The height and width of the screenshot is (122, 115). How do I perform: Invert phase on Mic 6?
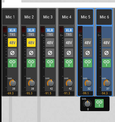tap(106, 53)
